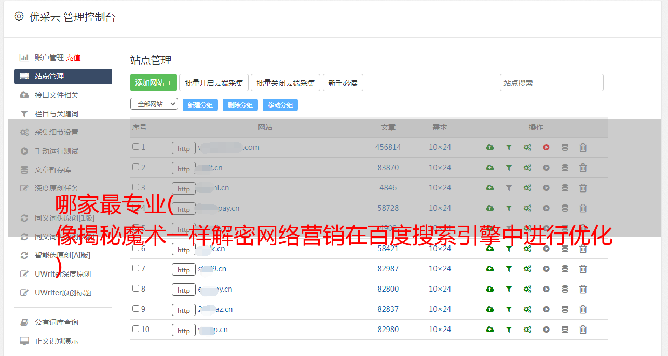
Task: Click the 批量关闭云端采集 button
Action: [285, 83]
